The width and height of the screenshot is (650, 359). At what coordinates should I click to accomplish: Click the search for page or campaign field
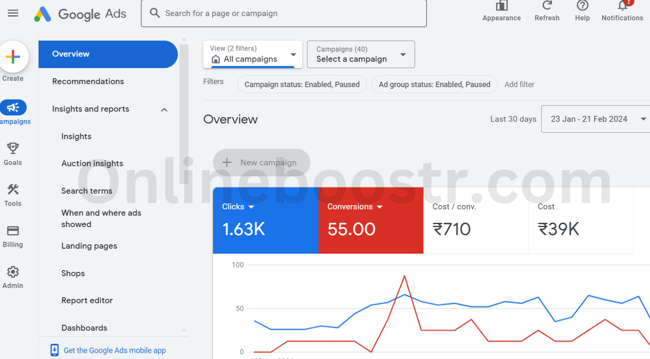(x=283, y=13)
